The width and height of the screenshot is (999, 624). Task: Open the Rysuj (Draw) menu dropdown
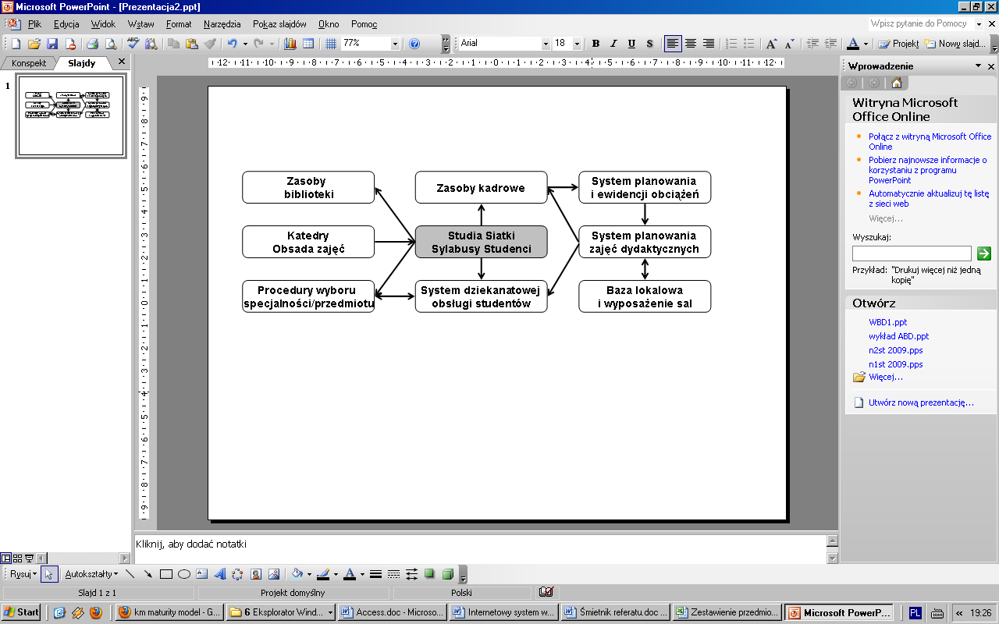point(23,574)
